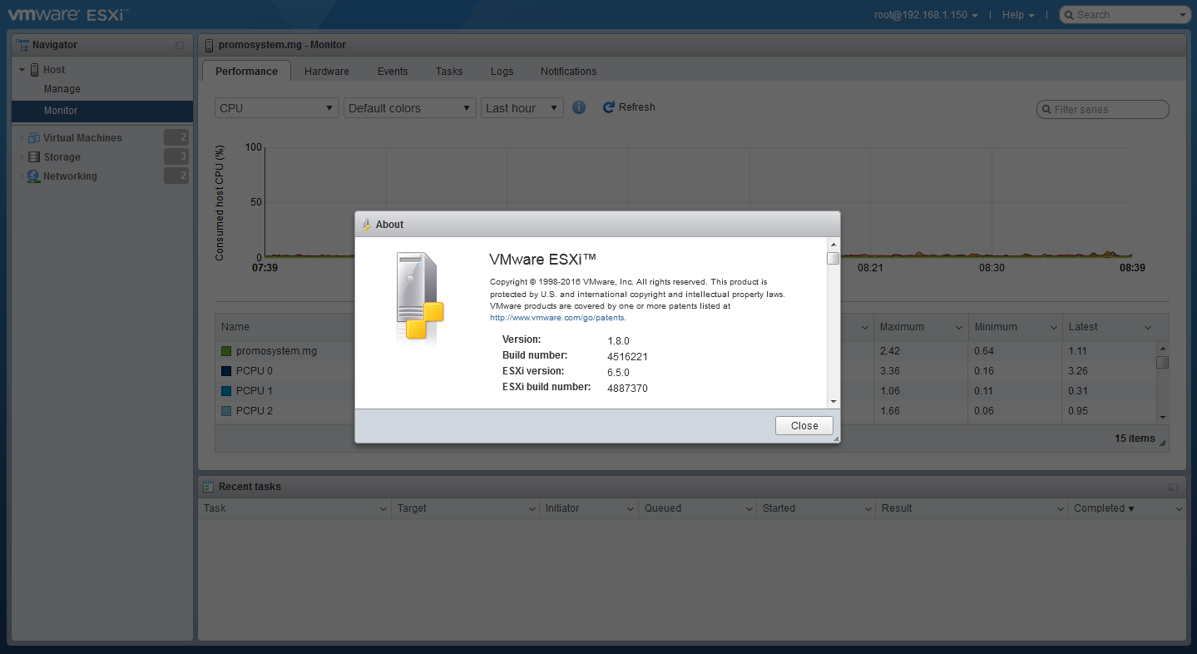This screenshot has width=1197, height=654.
Task: Click the Virtual Machines icon in Navigator
Action: 34,138
